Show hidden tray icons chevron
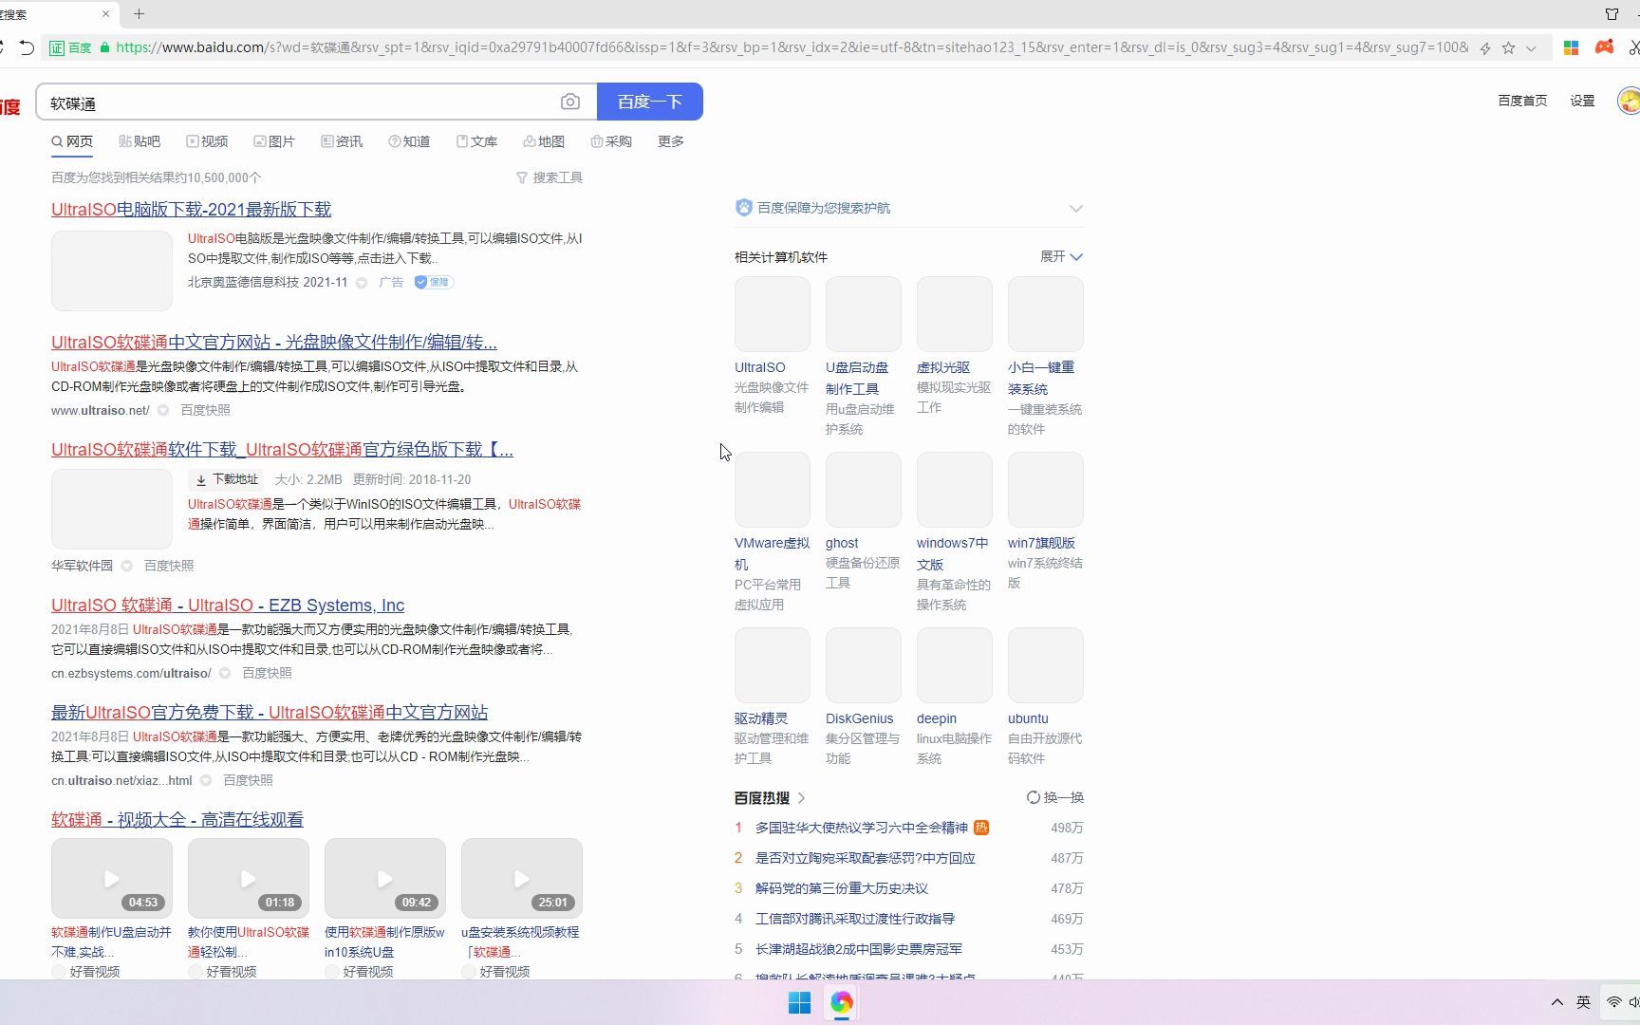This screenshot has height=1025, width=1640. click(1556, 1002)
